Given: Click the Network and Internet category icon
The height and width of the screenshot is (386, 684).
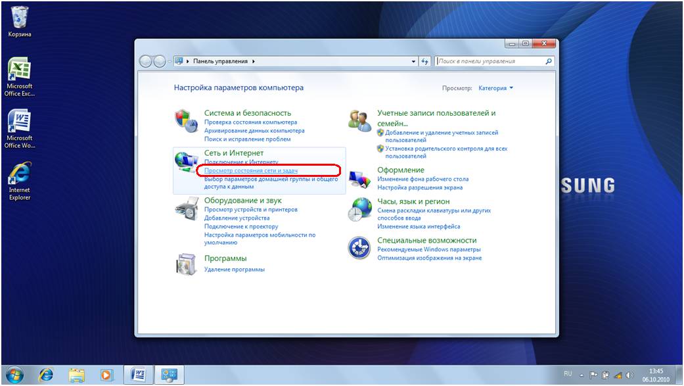Looking at the screenshot, I should [x=186, y=162].
